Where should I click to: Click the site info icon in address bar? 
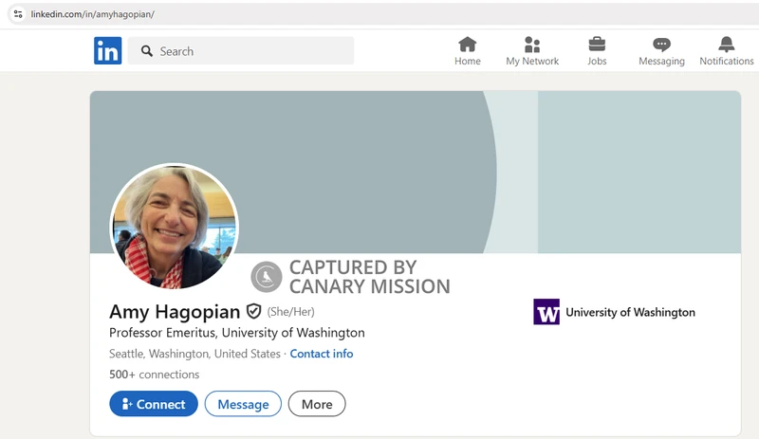click(18, 14)
